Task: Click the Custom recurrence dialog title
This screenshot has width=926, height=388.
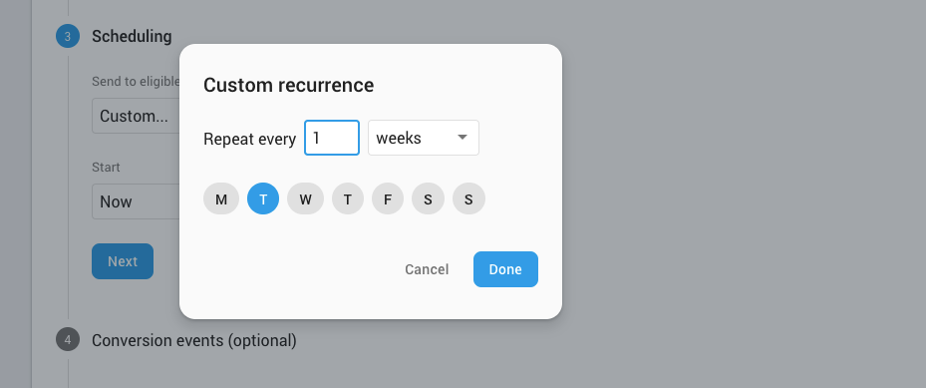Action: (x=288, y=85)
